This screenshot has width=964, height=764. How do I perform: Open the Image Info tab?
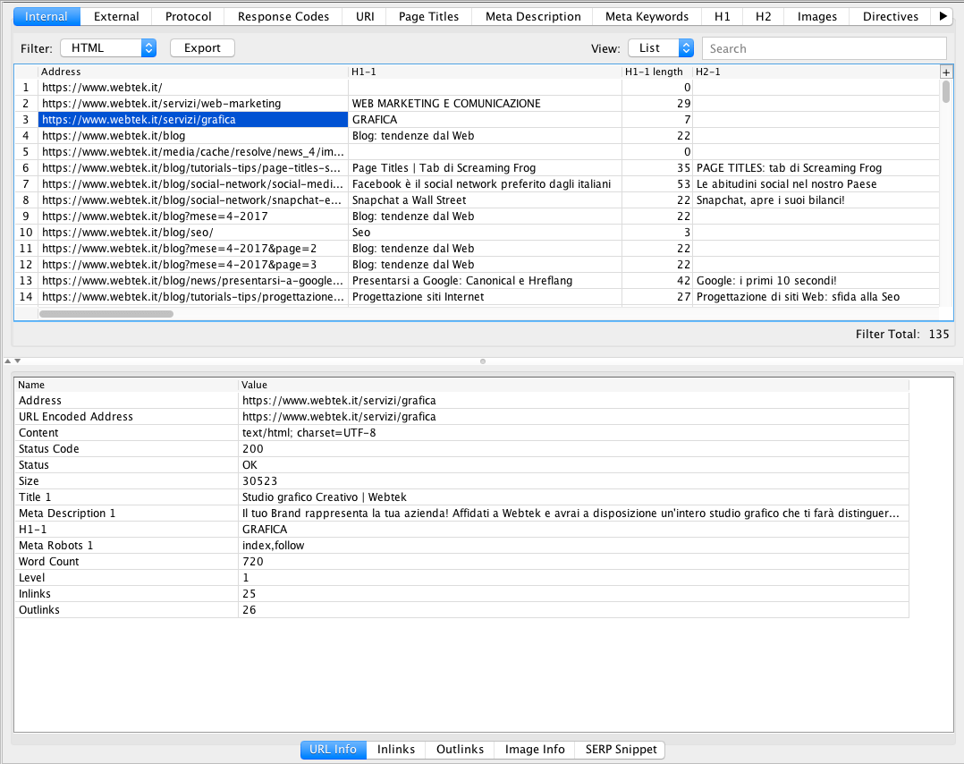534,750
